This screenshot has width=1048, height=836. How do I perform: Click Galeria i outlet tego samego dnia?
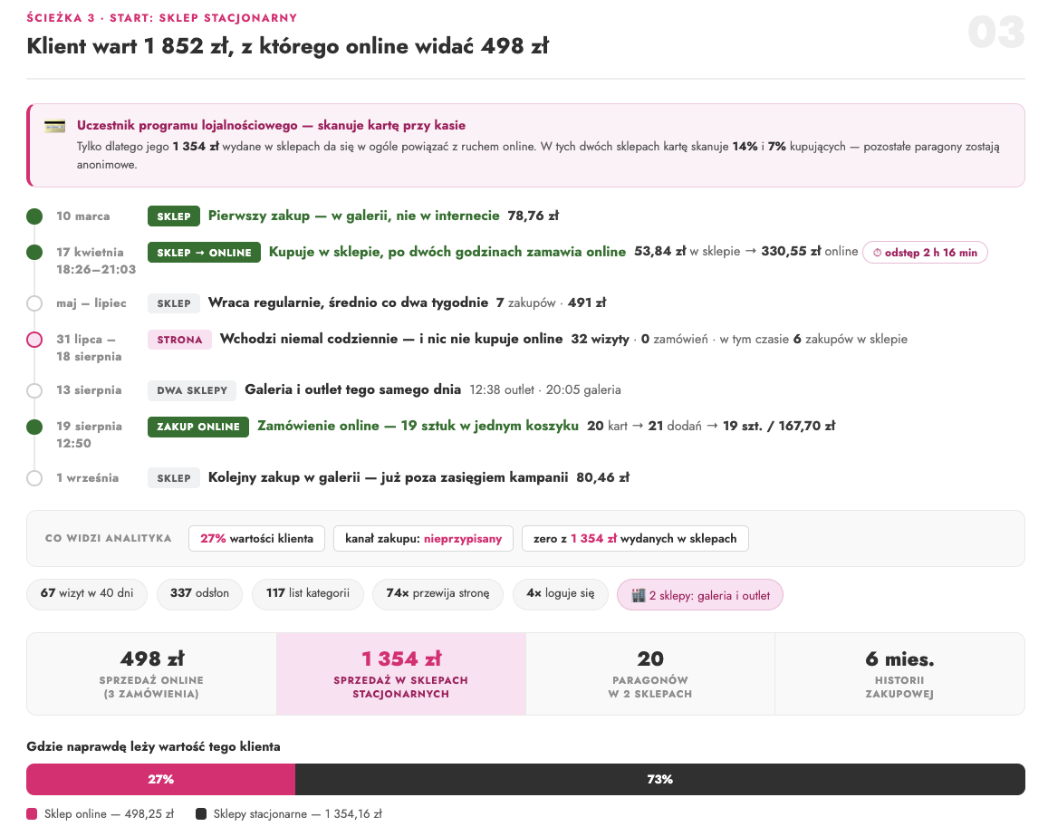pos(353,389)
